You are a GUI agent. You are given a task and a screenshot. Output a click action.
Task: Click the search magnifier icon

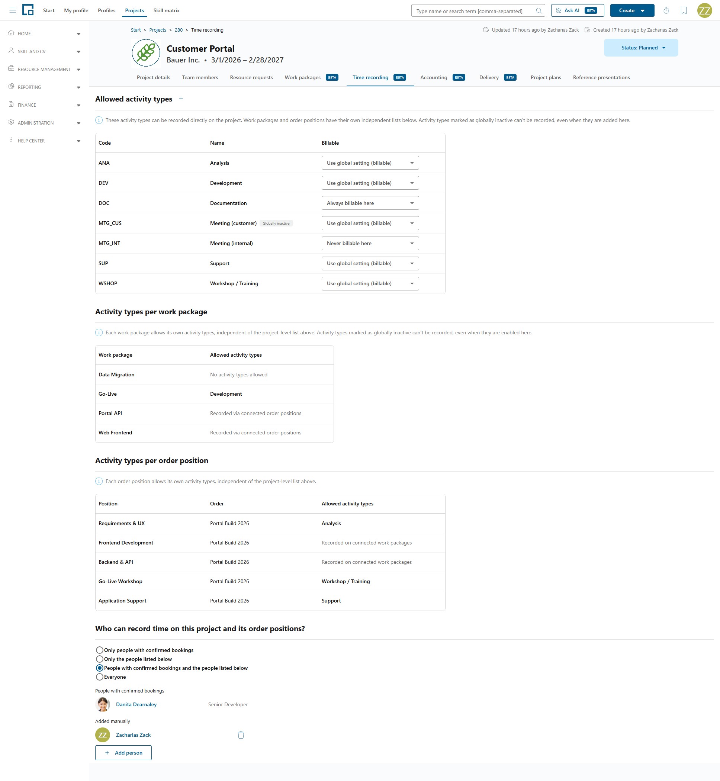click(x=539, y=11)
